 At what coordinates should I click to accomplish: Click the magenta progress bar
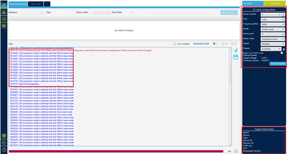(x=116, y=151)
